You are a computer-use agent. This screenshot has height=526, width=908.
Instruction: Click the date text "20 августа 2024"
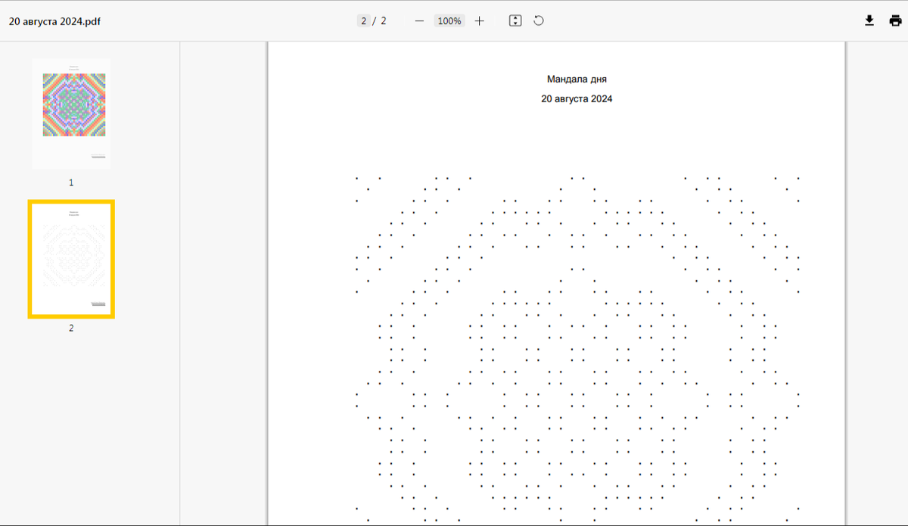pos(577,99)
